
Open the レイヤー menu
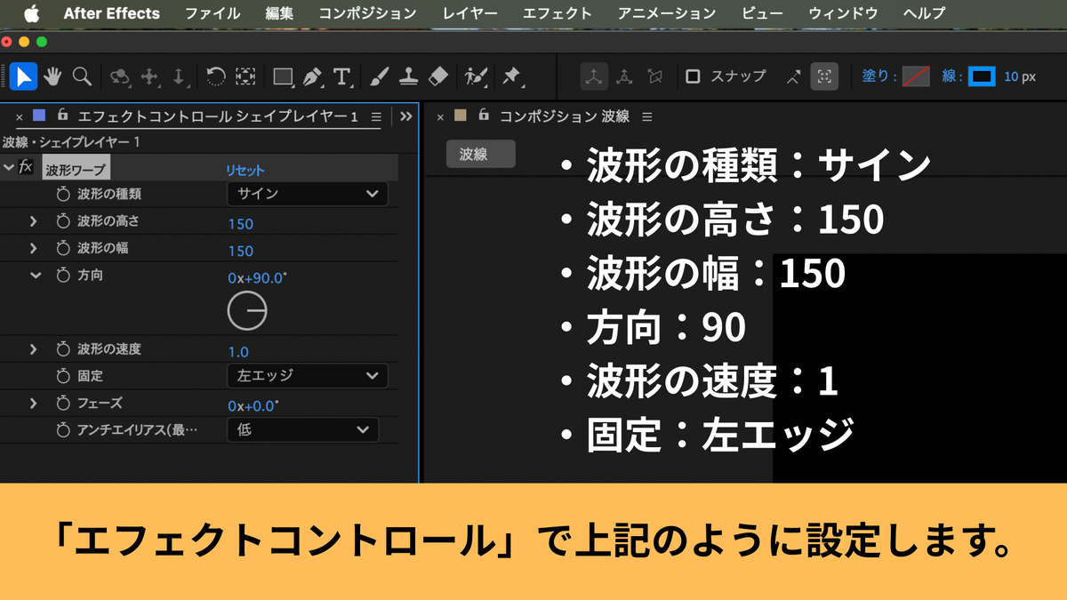[470, 13]
